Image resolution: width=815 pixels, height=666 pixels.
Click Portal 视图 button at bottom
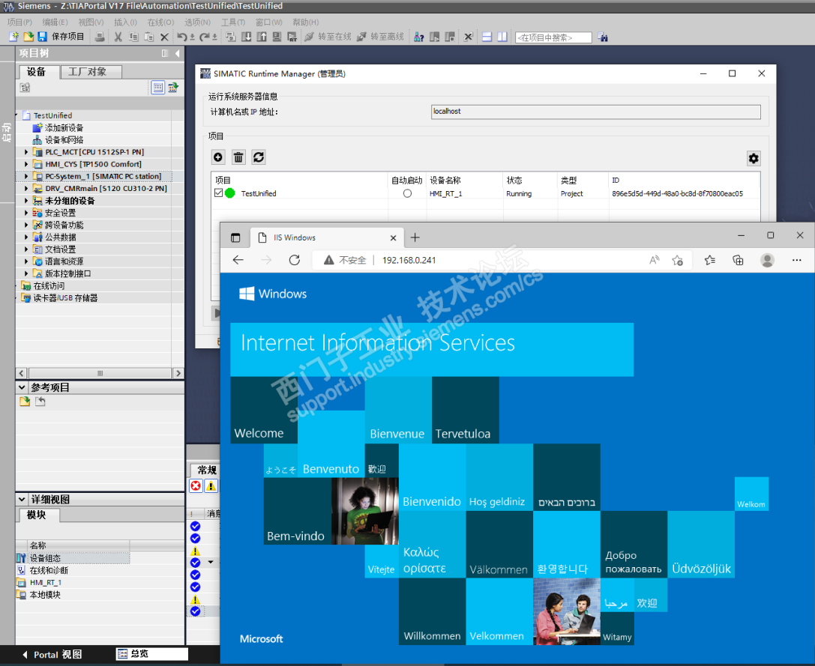[x=52, y=655]
